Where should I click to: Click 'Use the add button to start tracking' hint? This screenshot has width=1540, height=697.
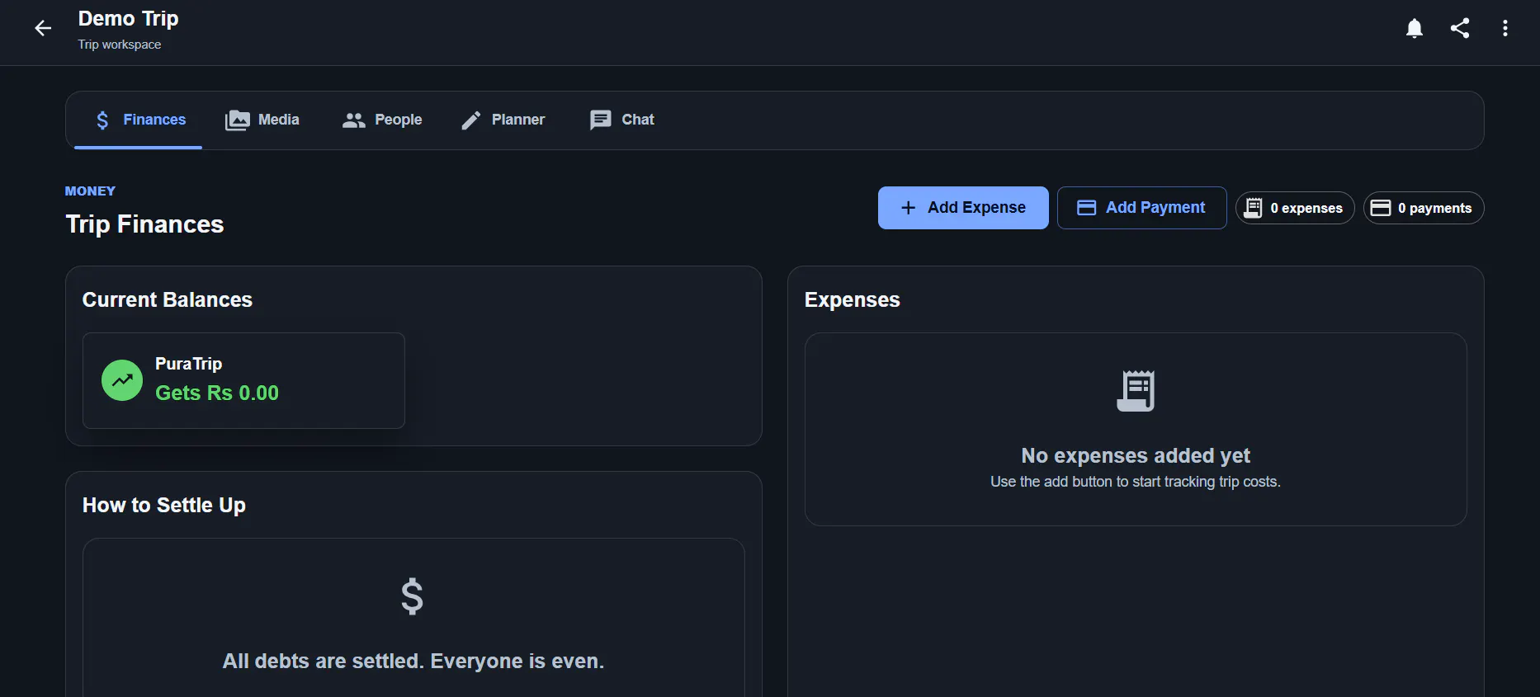click(x=1136, y=482)
